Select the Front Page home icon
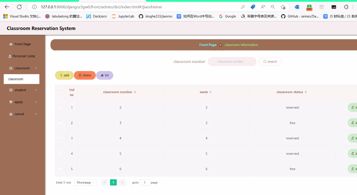The image size is (357, 195). point(11,44)
